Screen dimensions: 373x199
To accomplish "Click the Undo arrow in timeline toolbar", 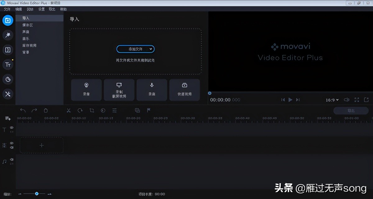I will pyautogui.click(x=23, y=110).
